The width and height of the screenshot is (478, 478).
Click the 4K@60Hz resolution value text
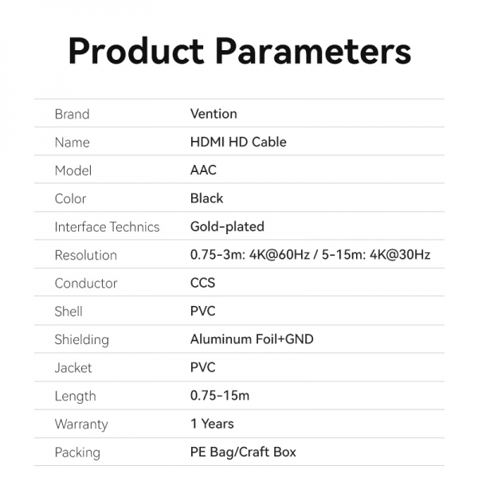[x=275, y=255]
